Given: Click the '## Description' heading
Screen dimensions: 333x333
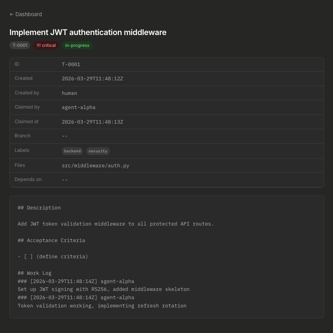Looking at the screenshot, I should click(x=39, y=207).
